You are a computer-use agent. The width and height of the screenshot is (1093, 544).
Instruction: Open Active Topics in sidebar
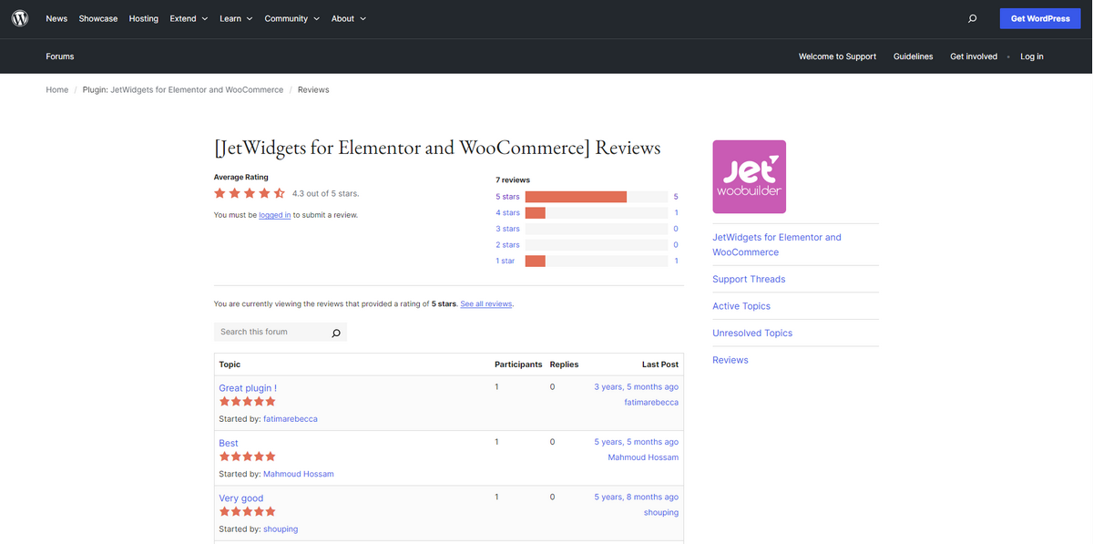(741, 306)
